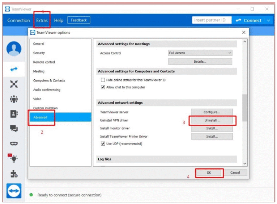Uncheck Allow chat to this computer
277x204 pixels.
click(103, 87)
